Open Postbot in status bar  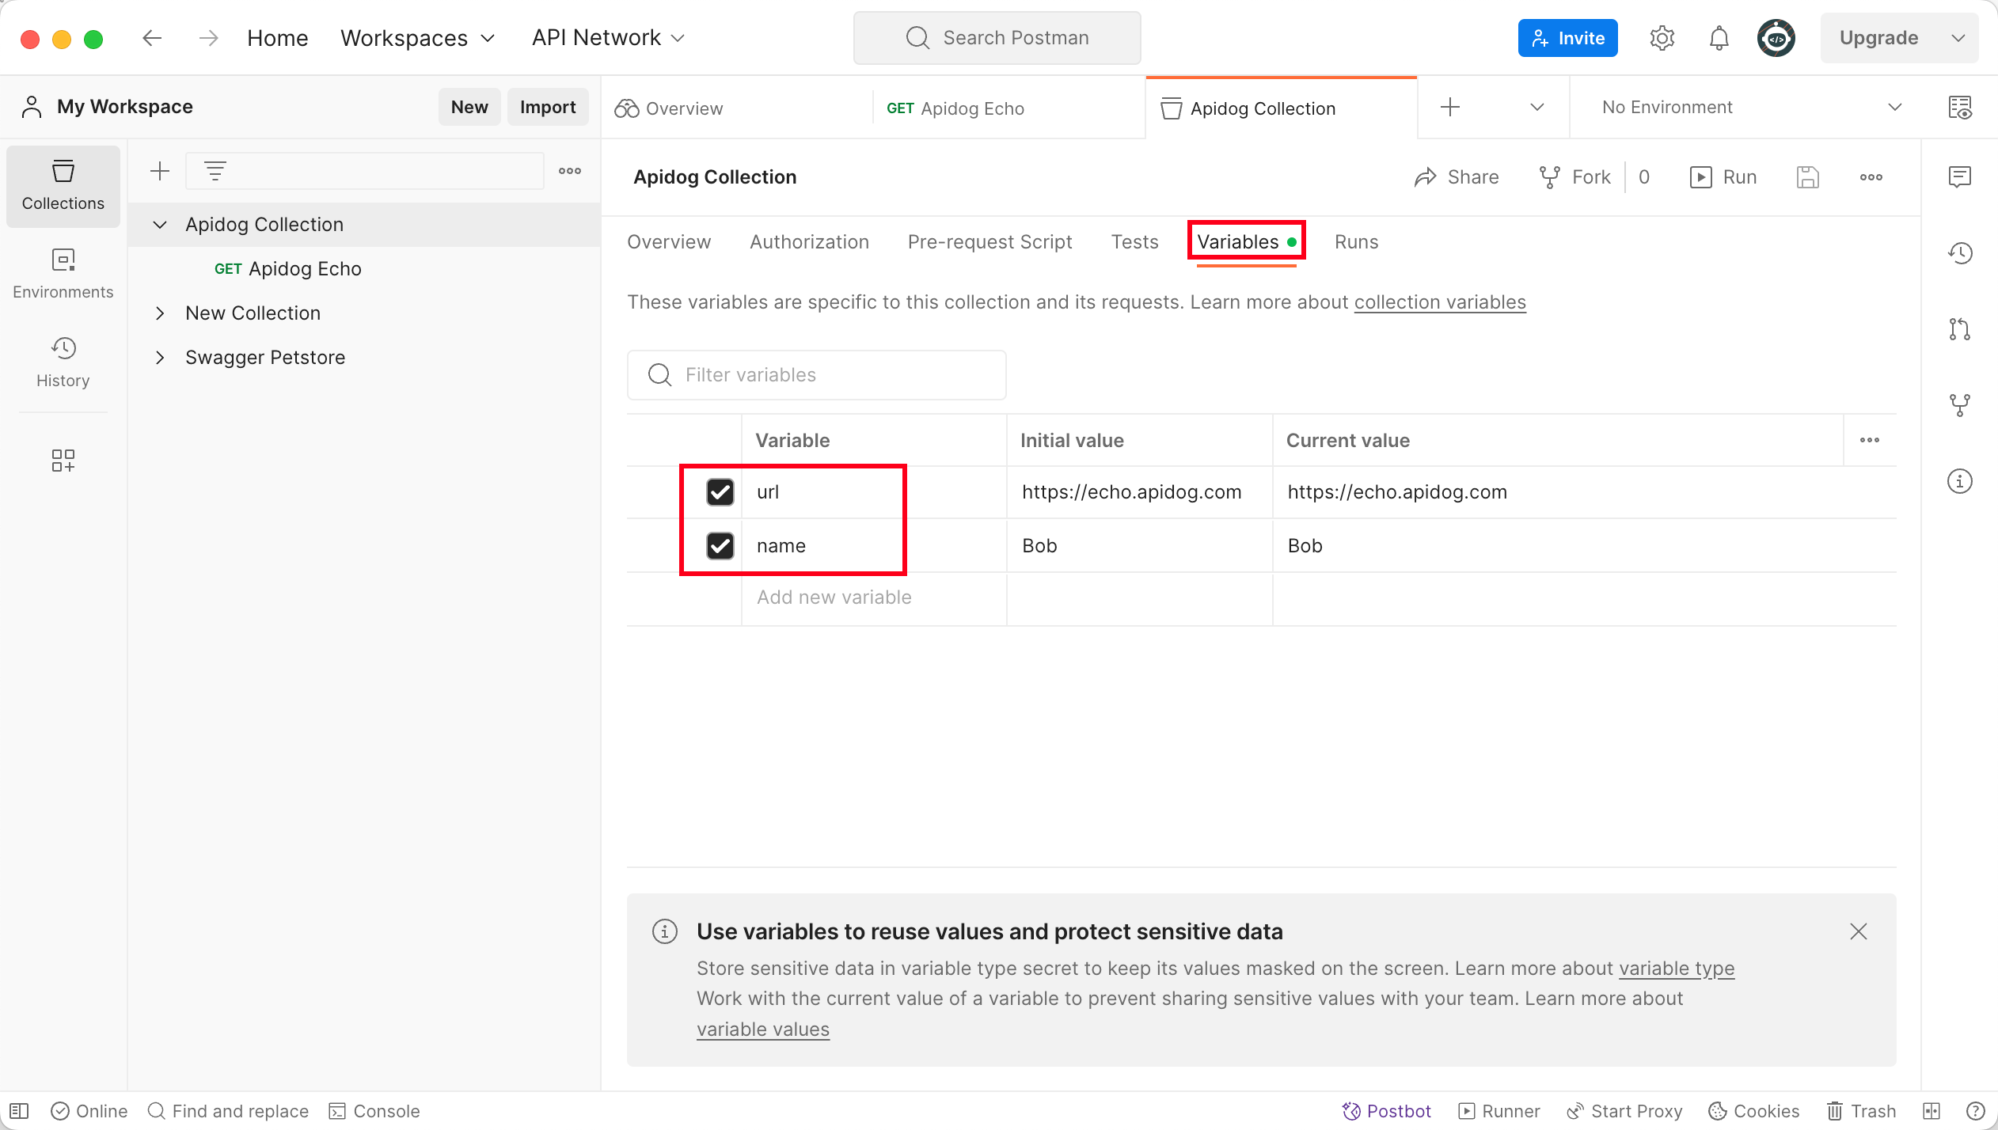(1387, 1111)
